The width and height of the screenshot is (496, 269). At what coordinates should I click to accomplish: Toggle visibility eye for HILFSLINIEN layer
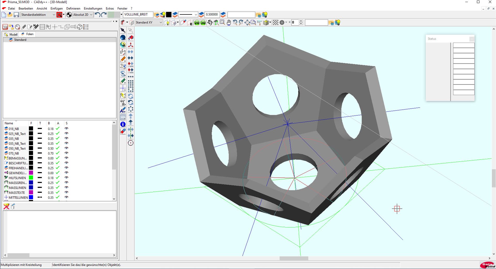[x=66, y=178]
